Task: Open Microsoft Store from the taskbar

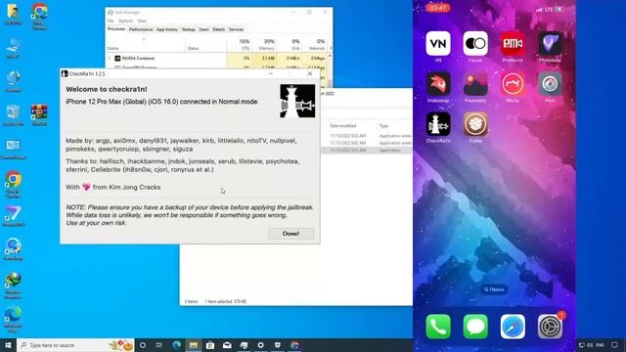Action: pyautogui.click(x=210, y=345)
